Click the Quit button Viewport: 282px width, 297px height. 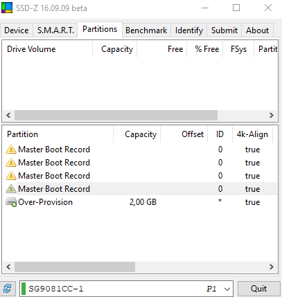[258, 289]
